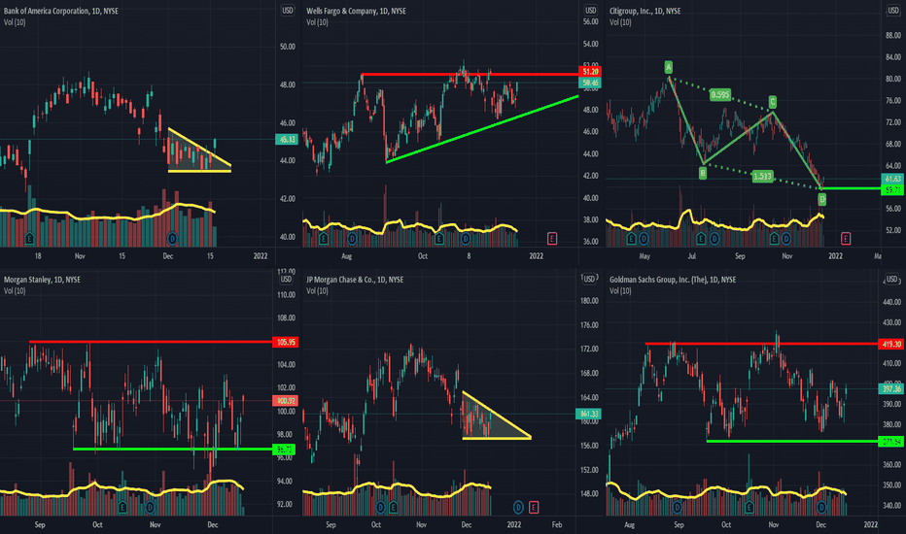Select the red 51.20 resistance line on Wells Fargo chart
Image resolution: width=906 pixels, height=534 pixels.
click(470, 74)
